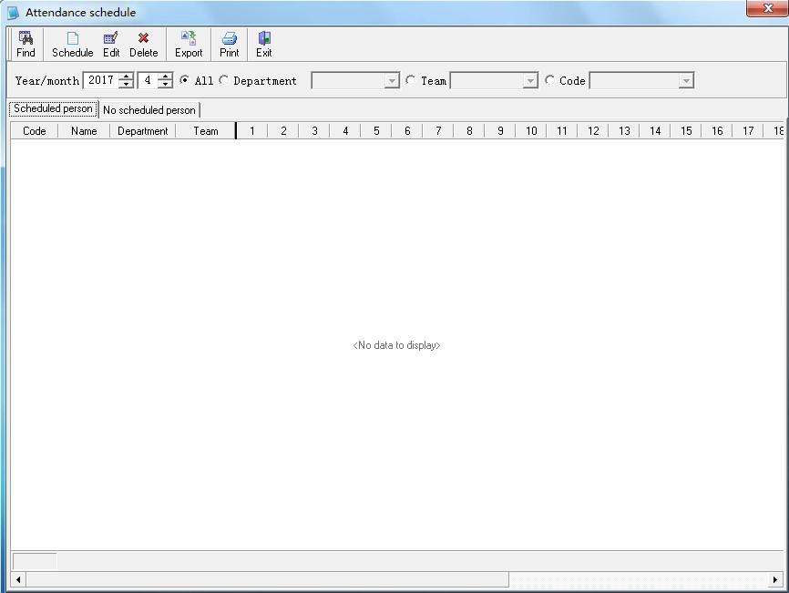Decrease the month with down arrow
The image size is (789, 593).
coord(165,84)
